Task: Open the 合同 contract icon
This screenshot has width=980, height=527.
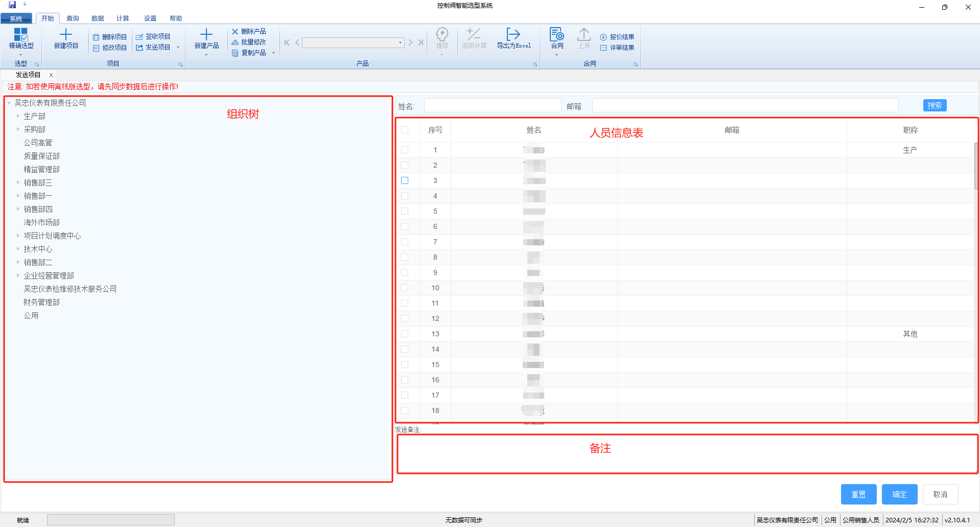Action: click(556, 35)
